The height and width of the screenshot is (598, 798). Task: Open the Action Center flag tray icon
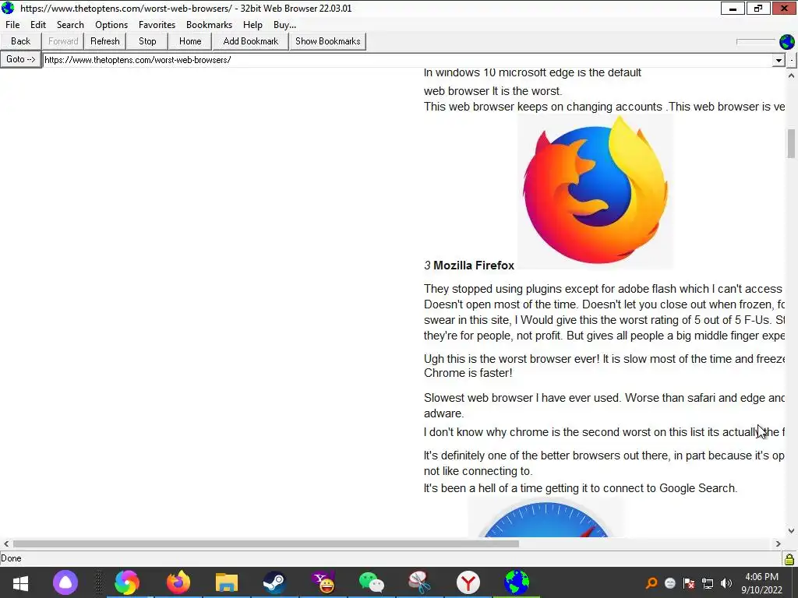coord(689,582)
